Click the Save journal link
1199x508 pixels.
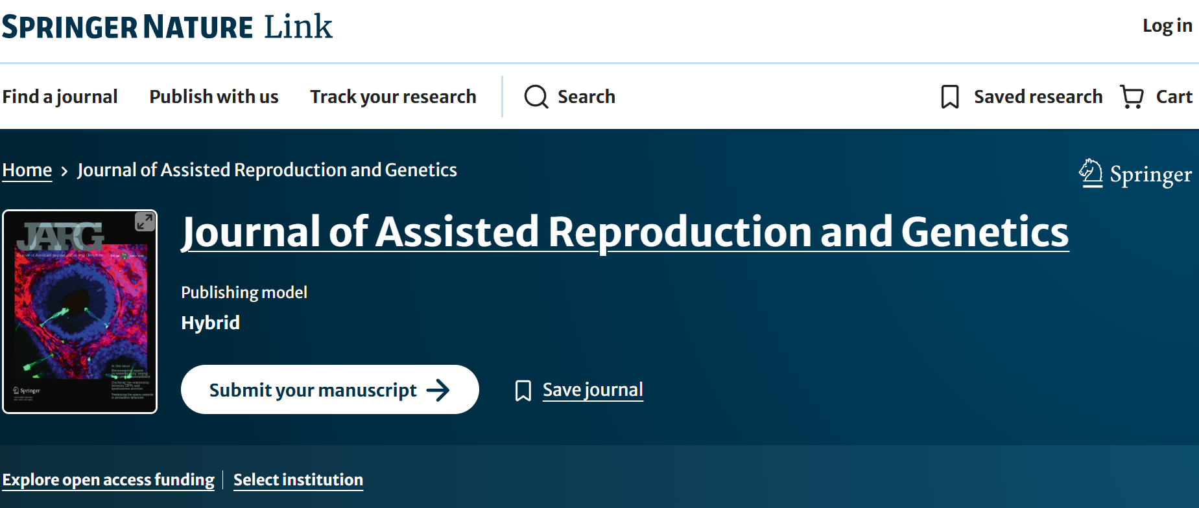tap(593, 389)
